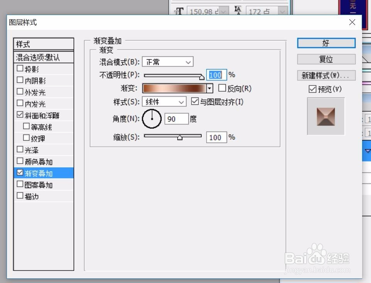Enable the 内发光 inner glow style
The height and width of the screenshot is (283, 371).
[x=20, y=103]
